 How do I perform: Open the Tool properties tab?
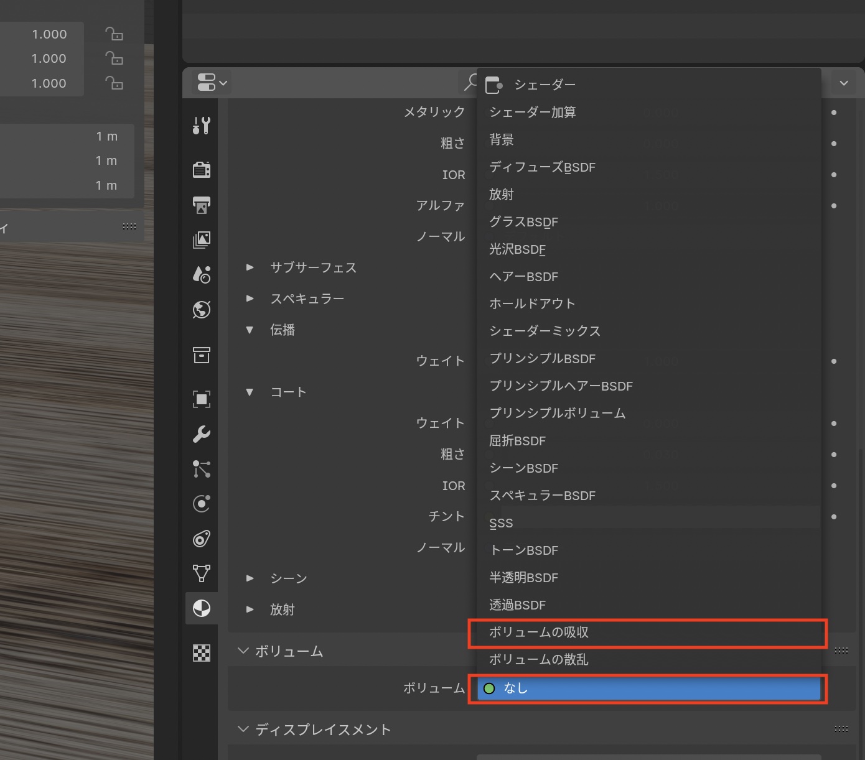tap(201, 126)
